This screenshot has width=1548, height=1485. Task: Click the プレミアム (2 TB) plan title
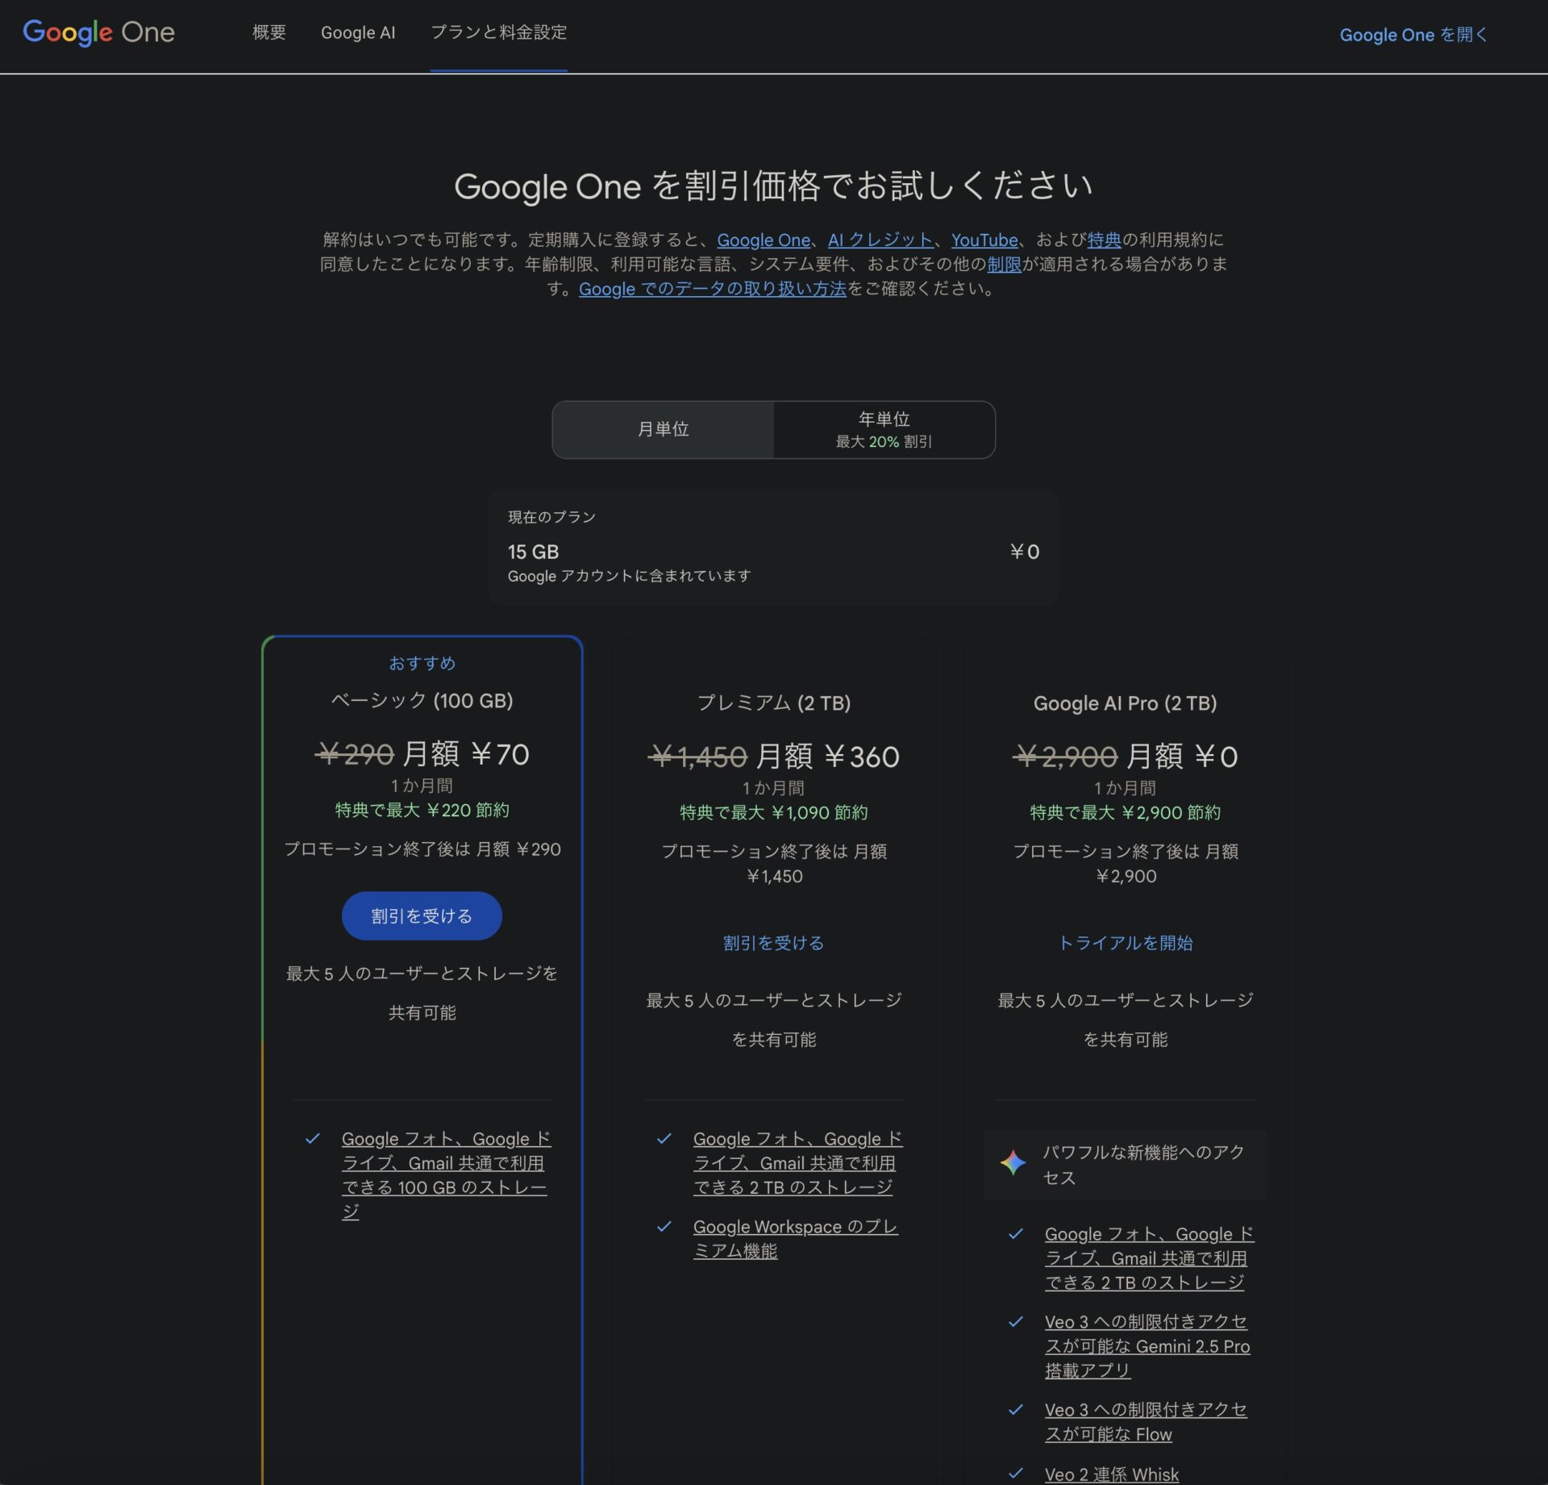[x=773, y=703]
